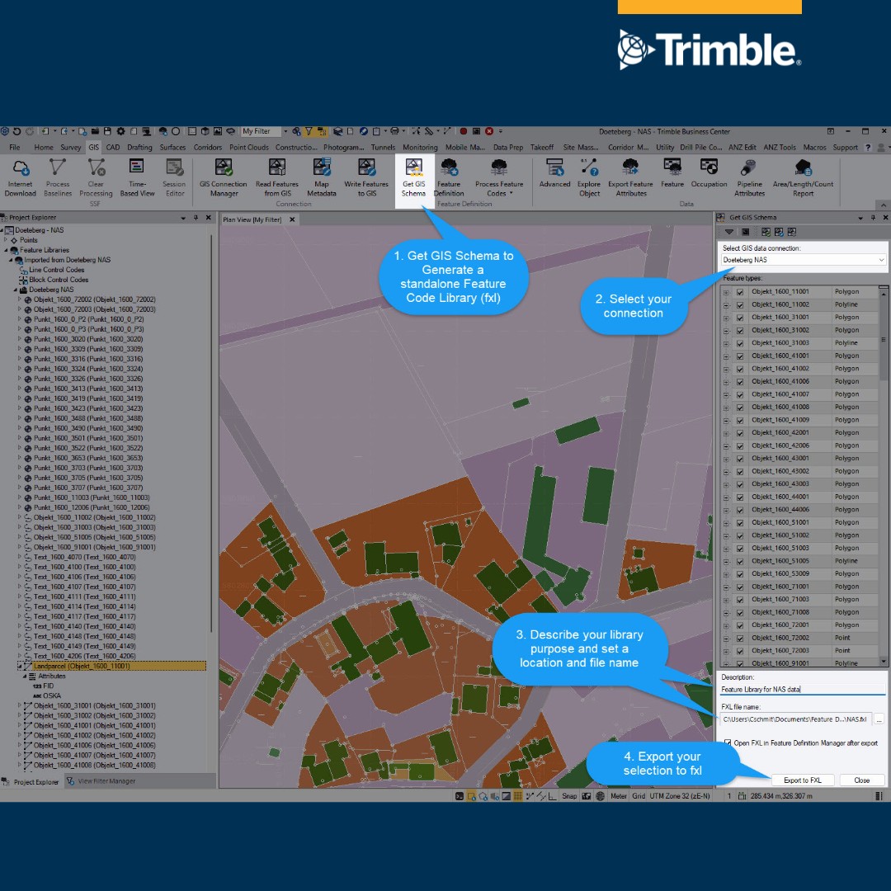Open the Area/Length/Count Report
This screenshot has width=891, height=891.
pos(803,178)
